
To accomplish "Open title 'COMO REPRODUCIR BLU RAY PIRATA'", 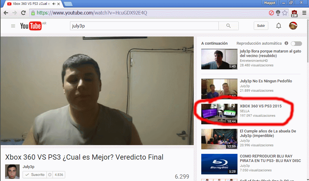I will 270,158.
